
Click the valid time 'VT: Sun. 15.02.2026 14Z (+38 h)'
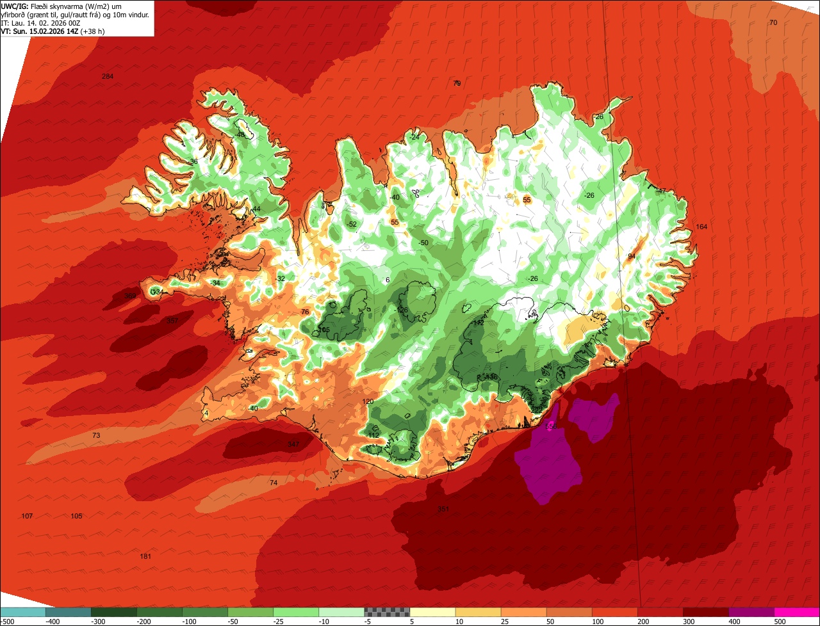[x=53, y=31]
